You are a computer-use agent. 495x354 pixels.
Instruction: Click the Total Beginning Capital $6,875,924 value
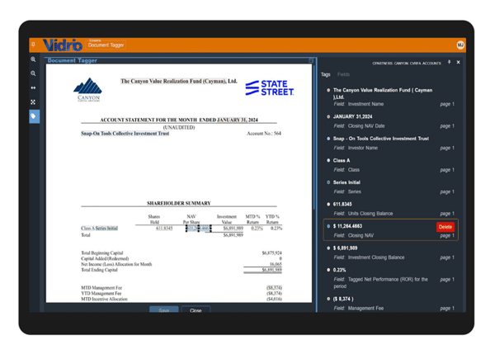click(x=271, y=253)
